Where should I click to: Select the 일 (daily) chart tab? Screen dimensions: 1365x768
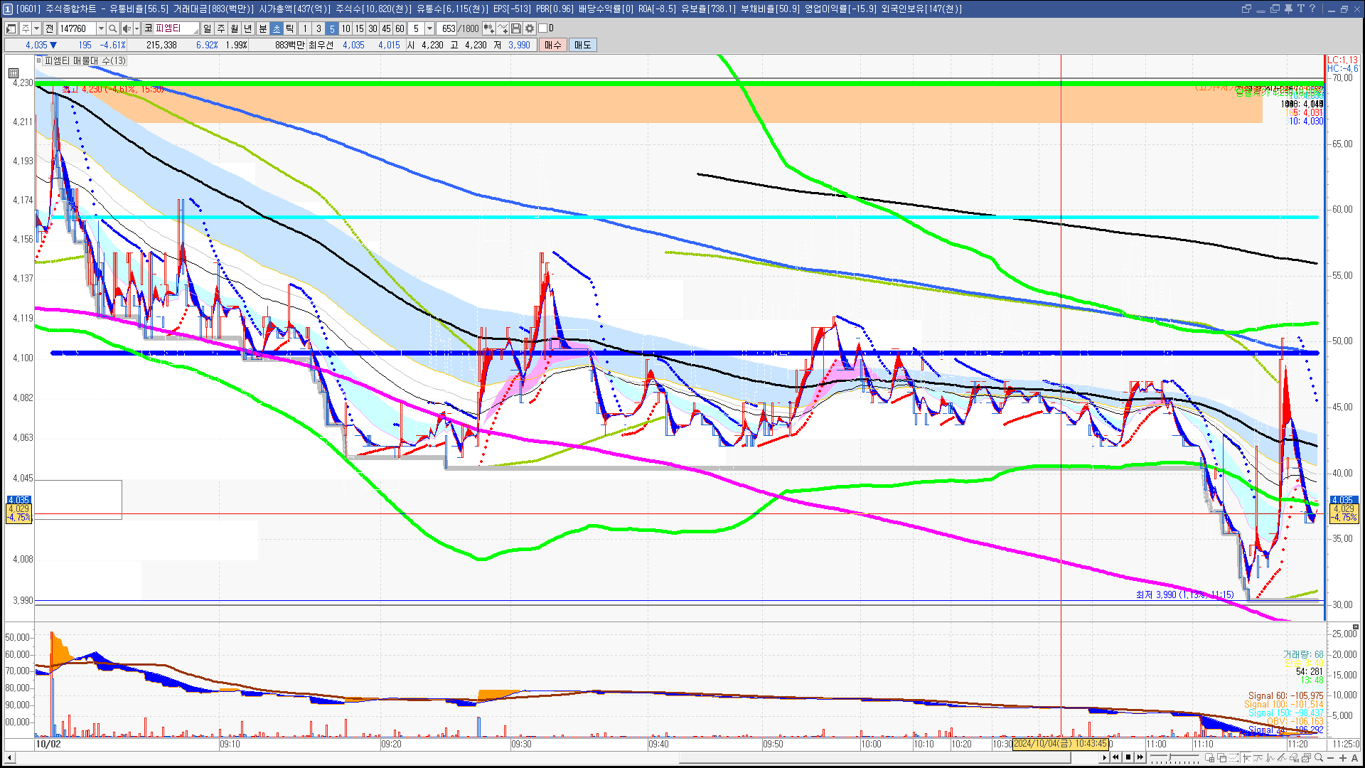coord(207,28)
